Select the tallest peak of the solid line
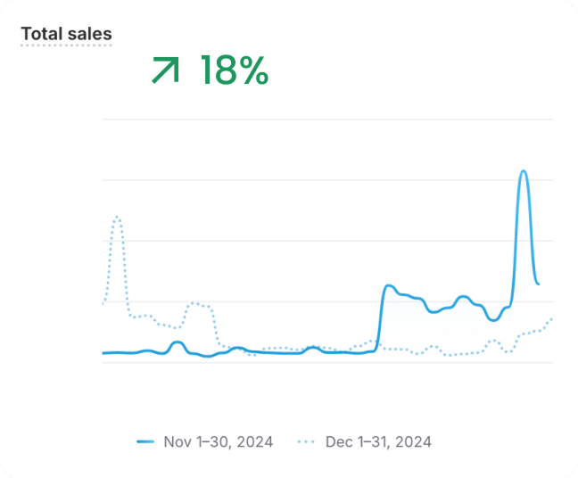Screen dimensions: 578x478 click(x=523, y=171)
